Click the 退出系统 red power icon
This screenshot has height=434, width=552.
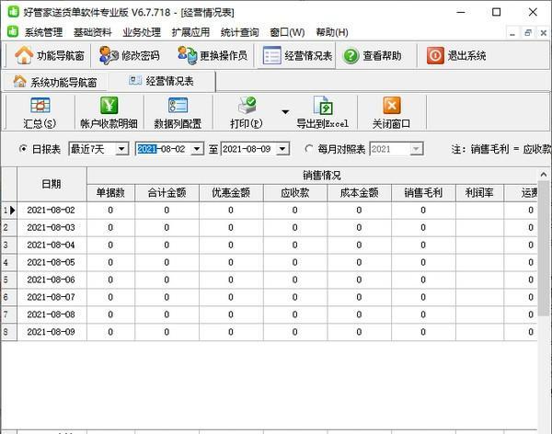tap(435, 55)
